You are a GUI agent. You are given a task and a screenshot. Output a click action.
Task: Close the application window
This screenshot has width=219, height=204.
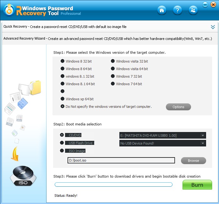[213, 5]
